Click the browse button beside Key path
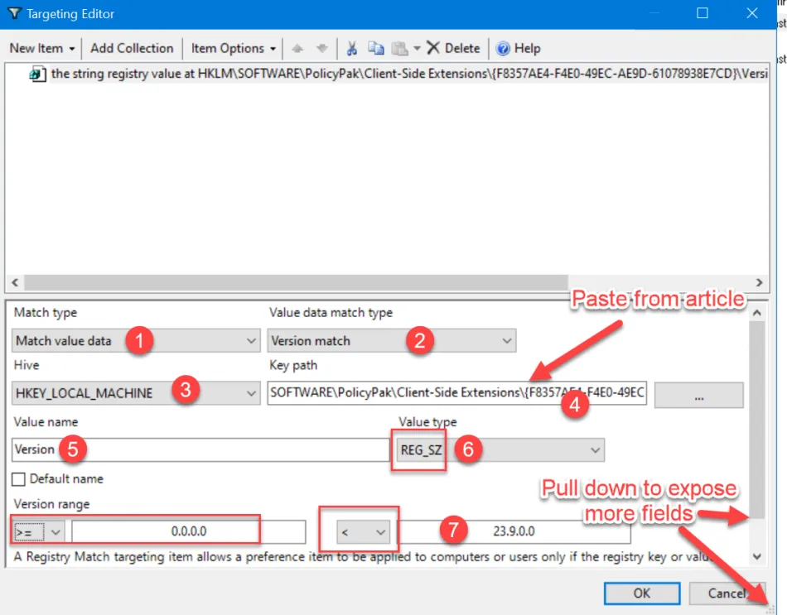 point(698,396)
